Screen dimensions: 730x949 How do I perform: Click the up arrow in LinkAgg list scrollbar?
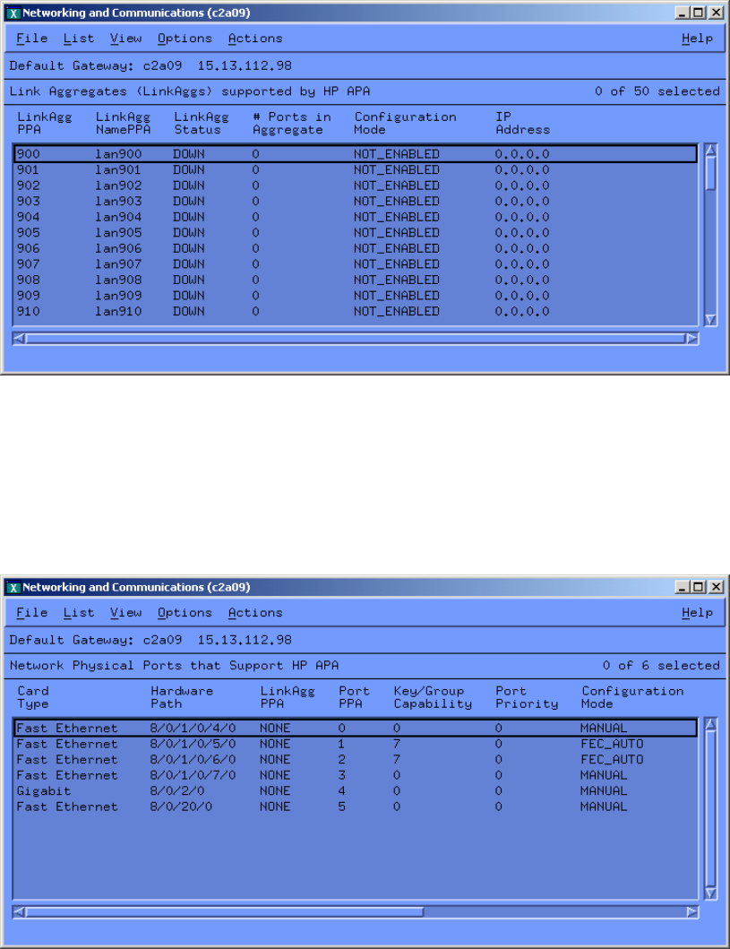tap(710, 150)
